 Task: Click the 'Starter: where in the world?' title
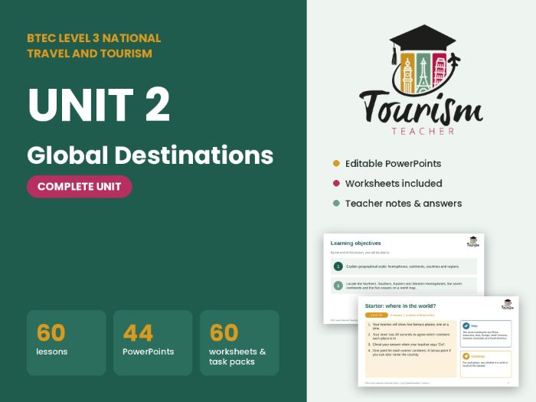coord(400,306)
